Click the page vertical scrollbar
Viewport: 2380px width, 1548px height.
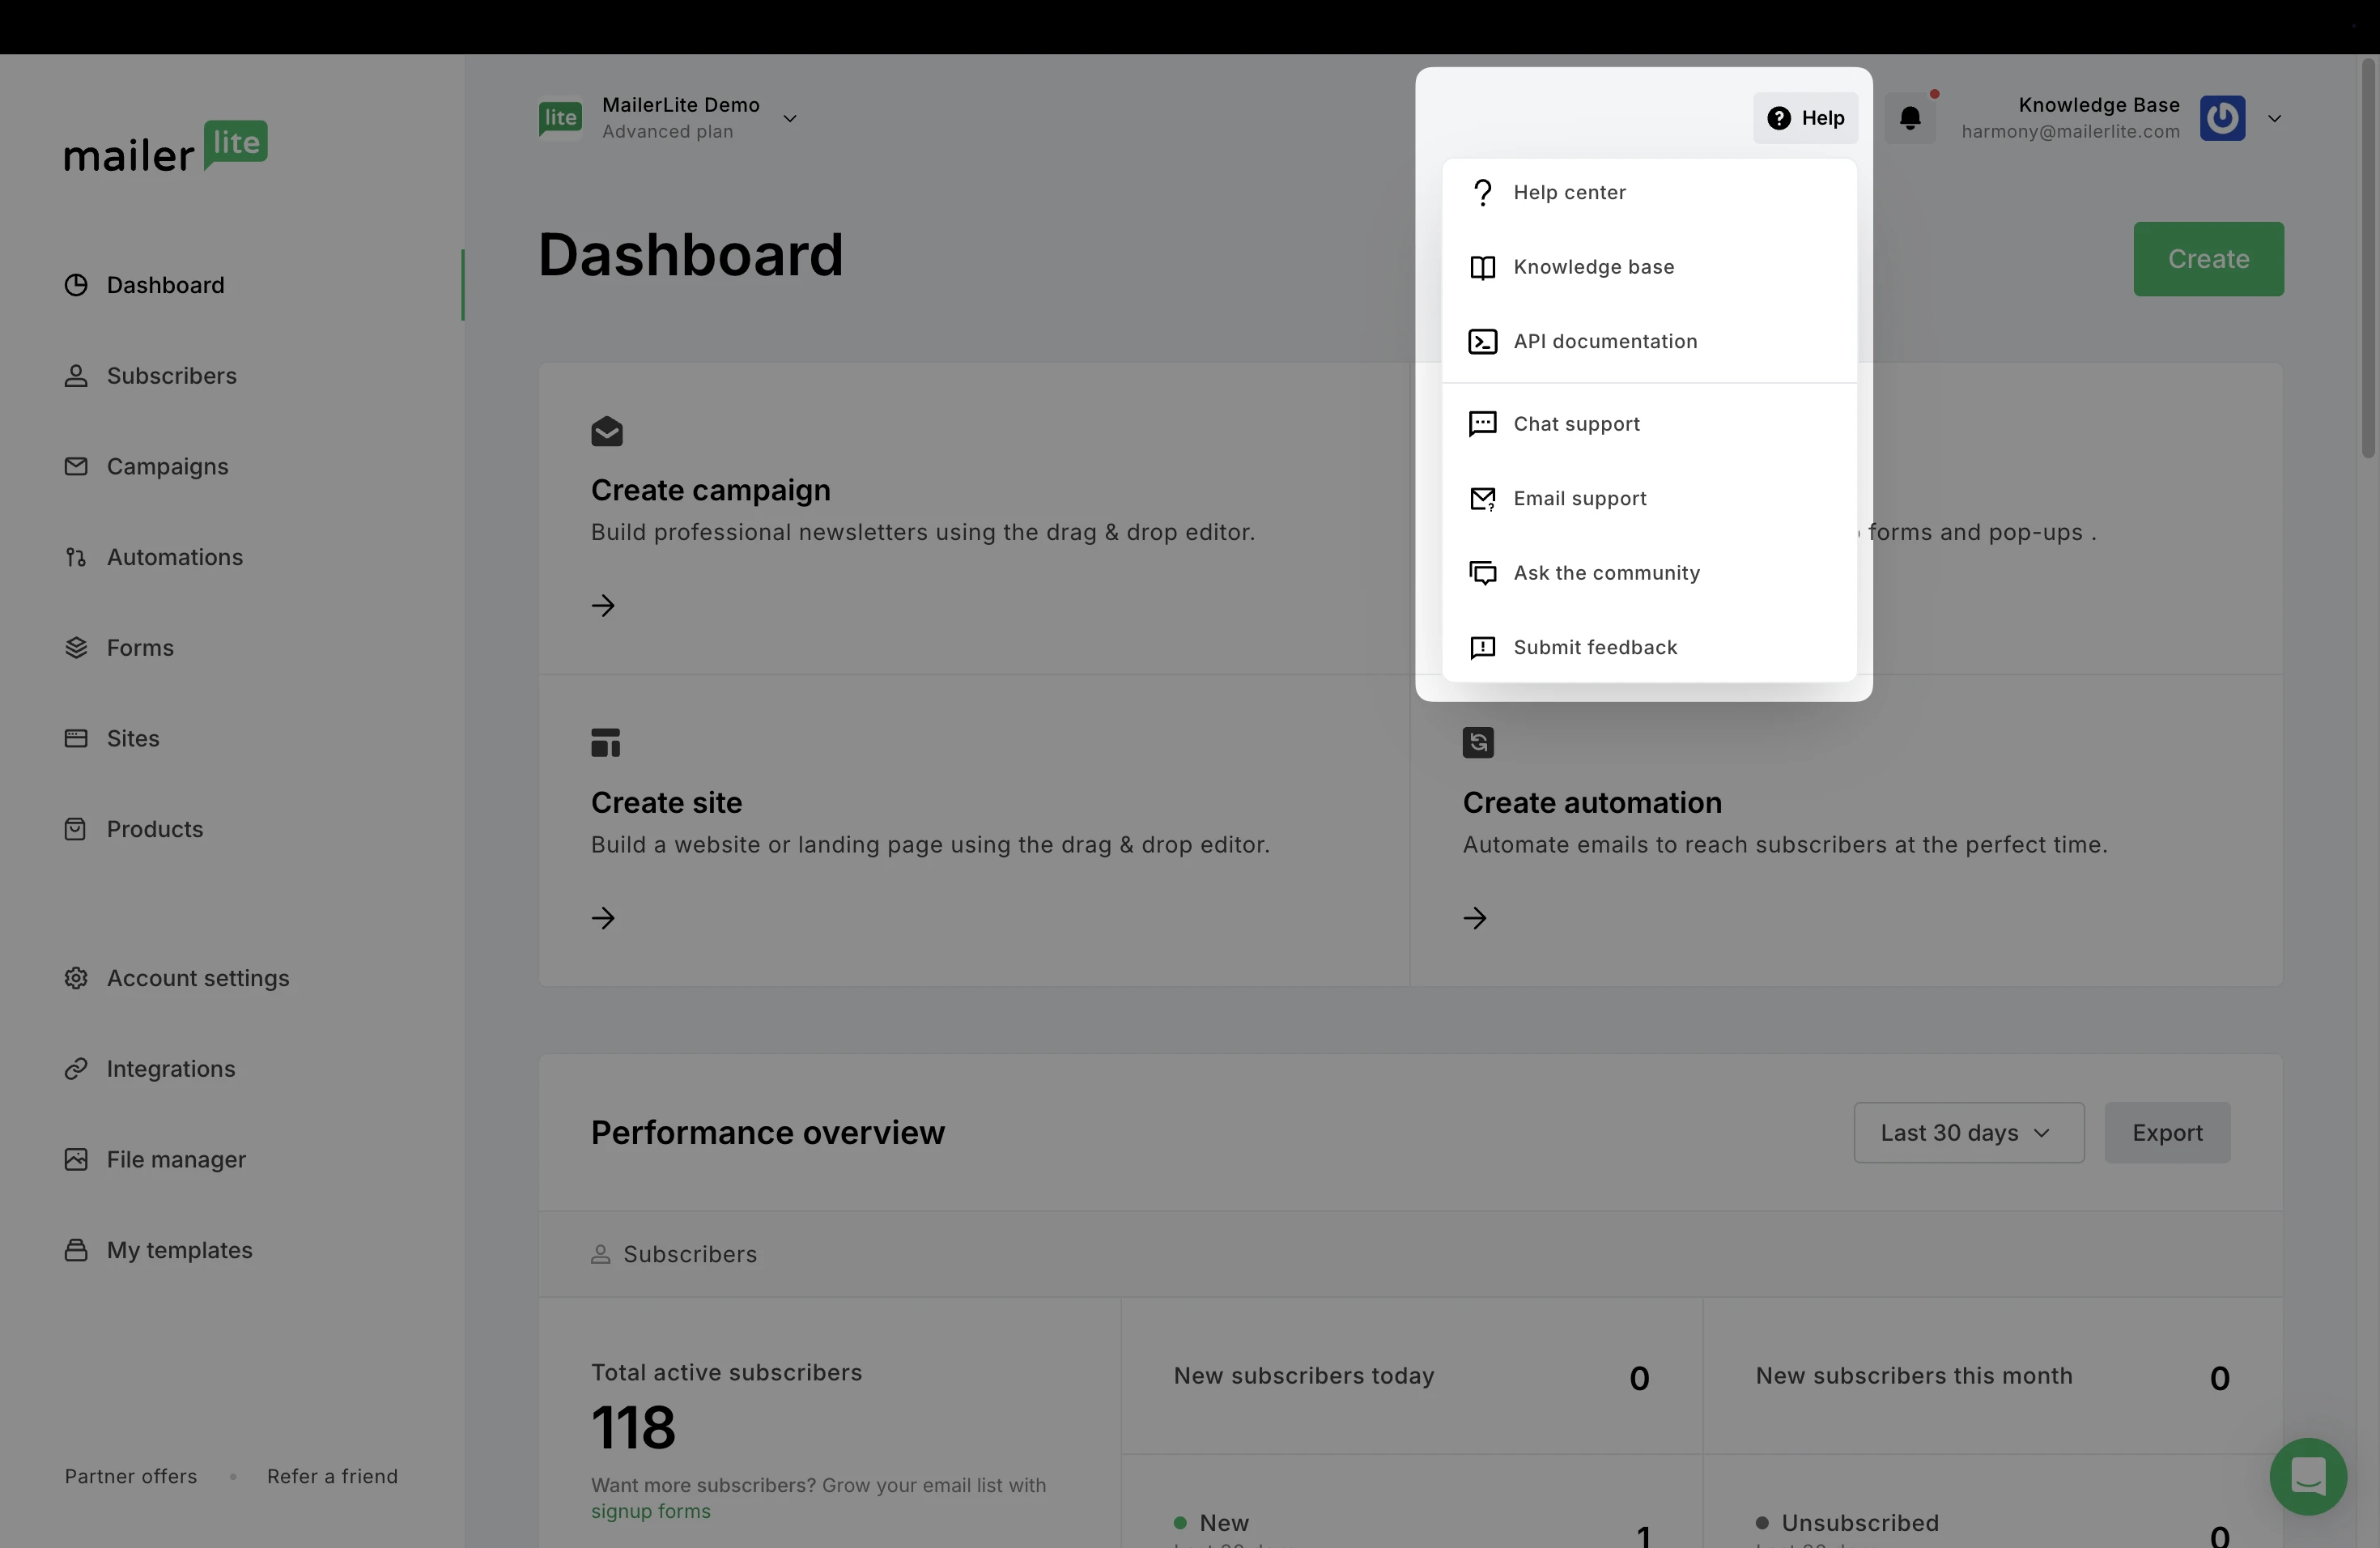(x=2367, y=260)
